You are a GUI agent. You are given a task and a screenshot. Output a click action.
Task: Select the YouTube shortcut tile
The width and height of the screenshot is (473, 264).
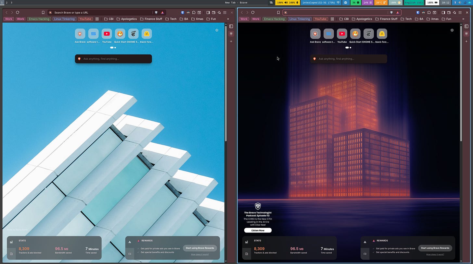(x=107, y=34)
